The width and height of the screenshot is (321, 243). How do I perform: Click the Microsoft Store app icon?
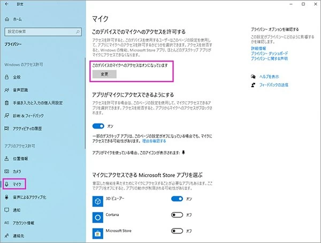pos(98,233)
